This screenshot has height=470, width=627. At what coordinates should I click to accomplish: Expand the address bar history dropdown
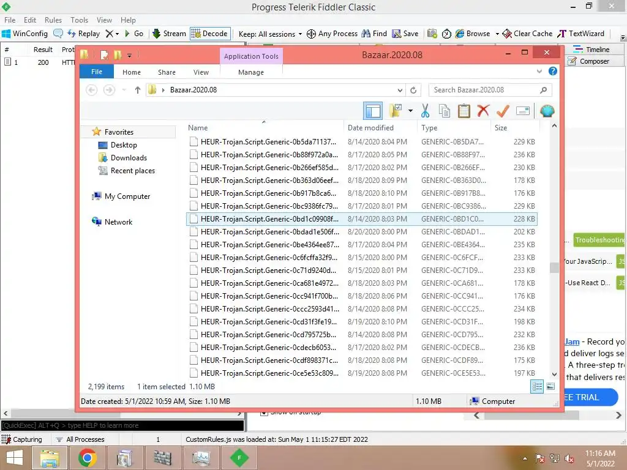click(399, 90)
